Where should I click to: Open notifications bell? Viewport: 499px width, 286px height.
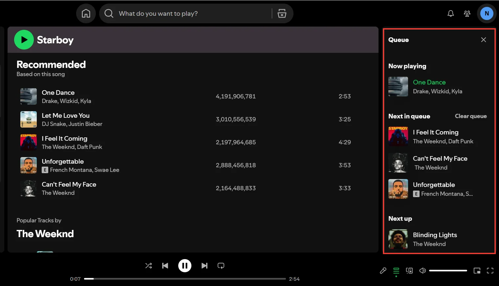(451, 13)
